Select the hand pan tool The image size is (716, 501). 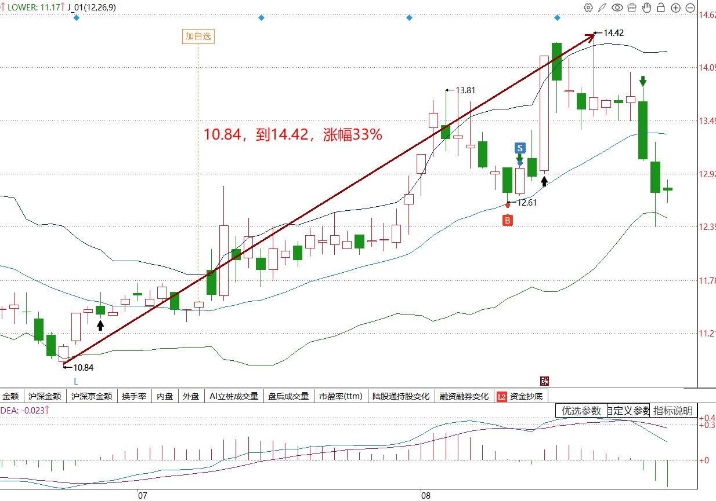coord(646,8)
